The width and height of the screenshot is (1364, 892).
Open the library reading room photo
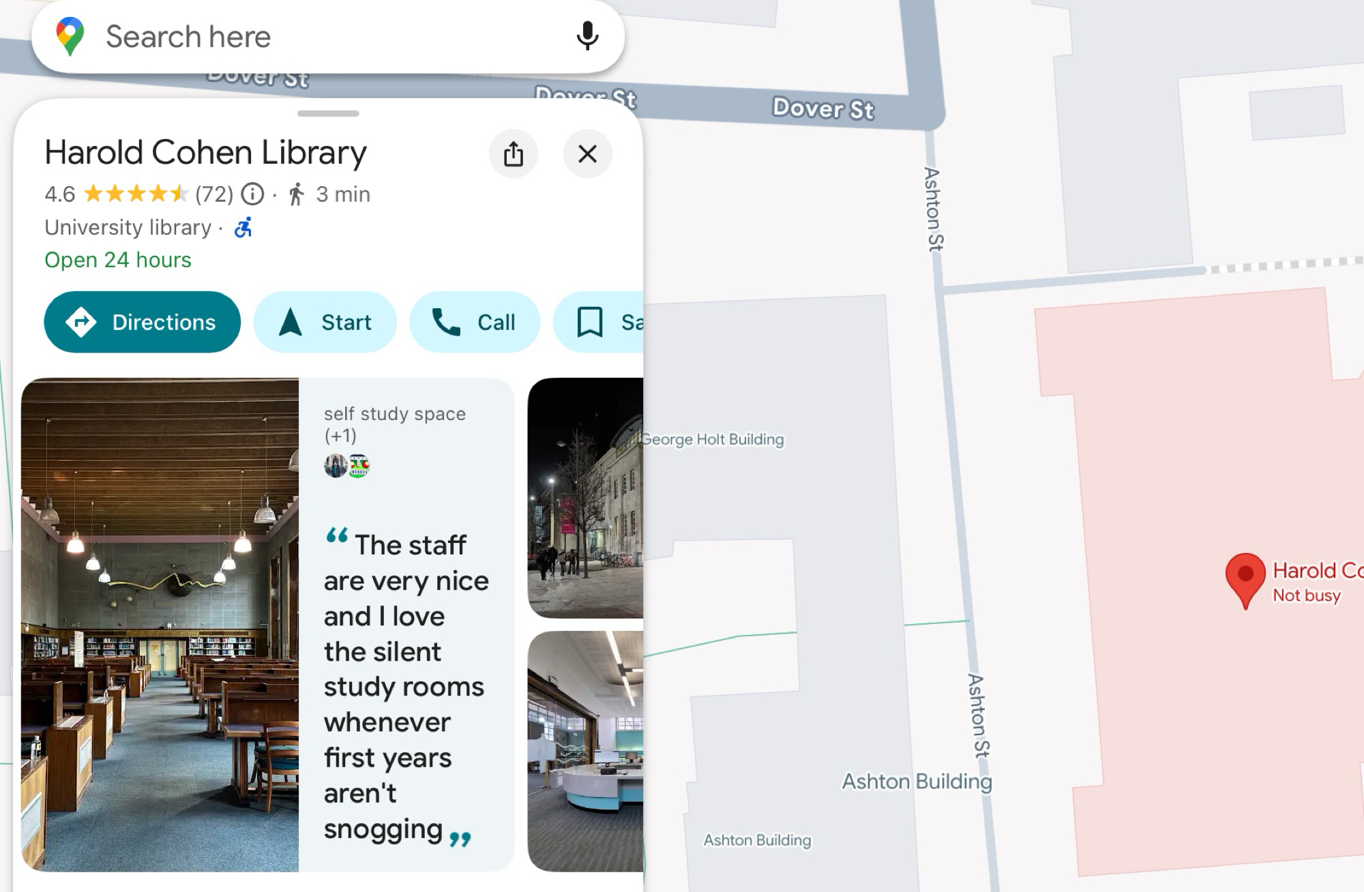(160, 624)
